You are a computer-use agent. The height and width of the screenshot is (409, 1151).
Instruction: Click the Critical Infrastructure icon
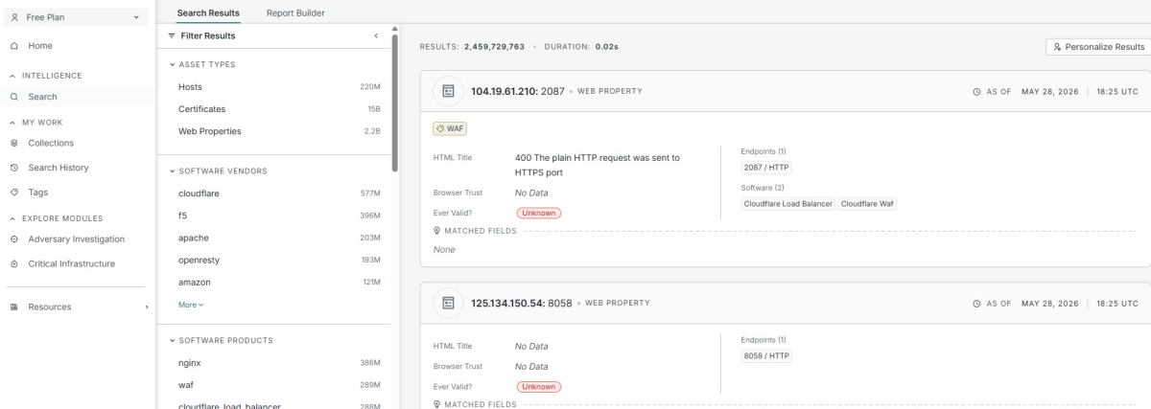(14, 263)
